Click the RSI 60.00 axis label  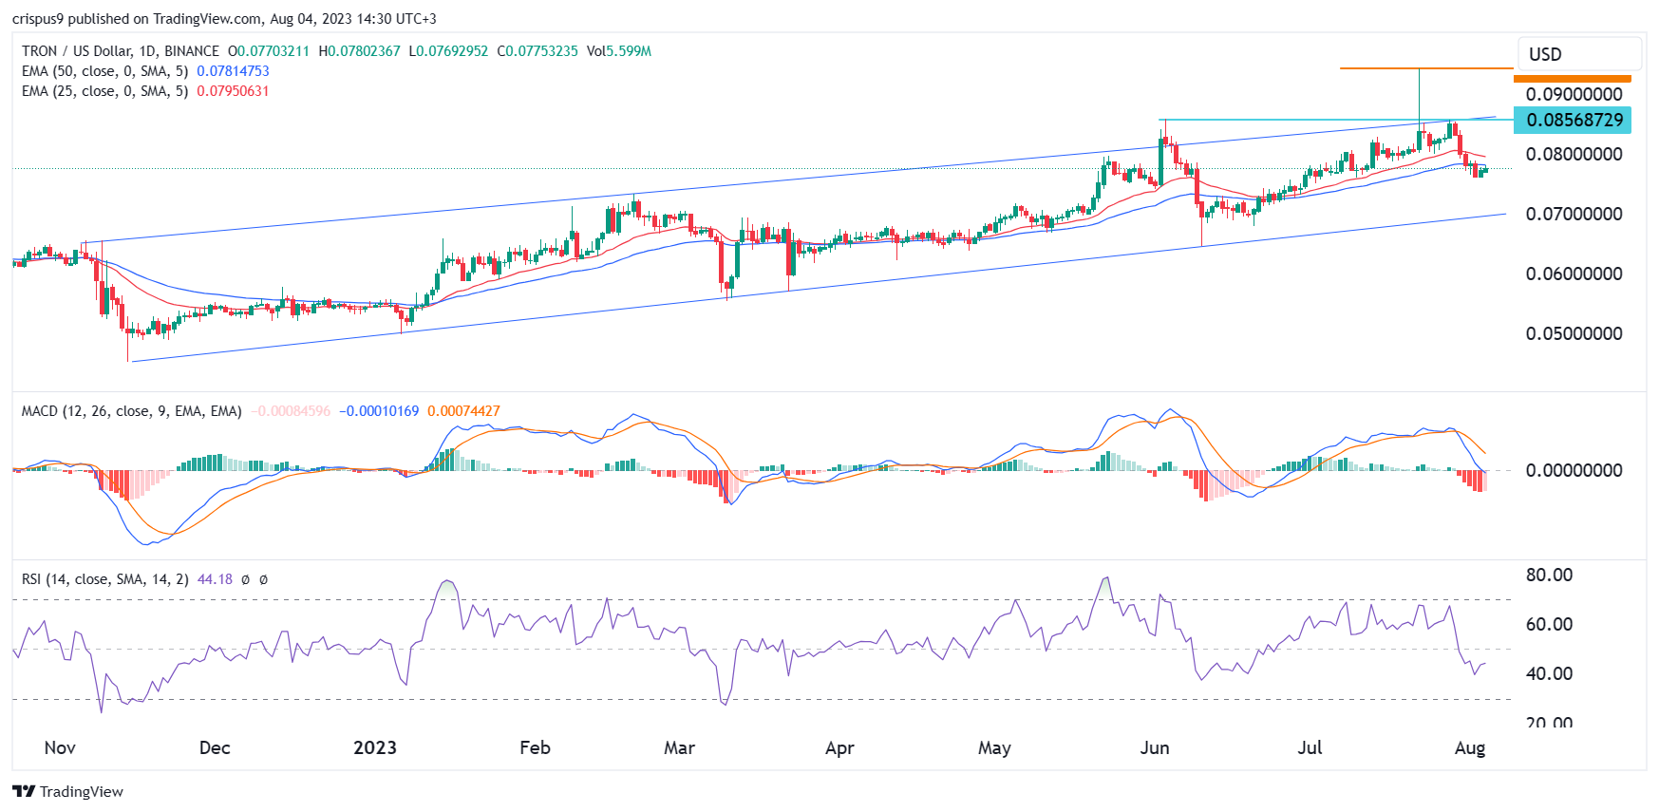1549,624
